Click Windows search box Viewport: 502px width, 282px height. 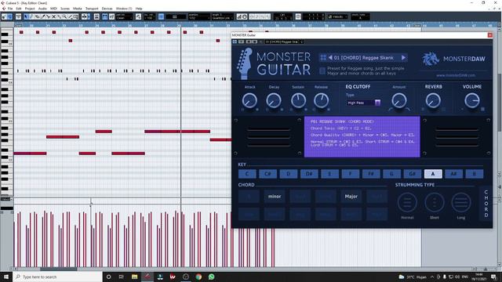[57, 277]
